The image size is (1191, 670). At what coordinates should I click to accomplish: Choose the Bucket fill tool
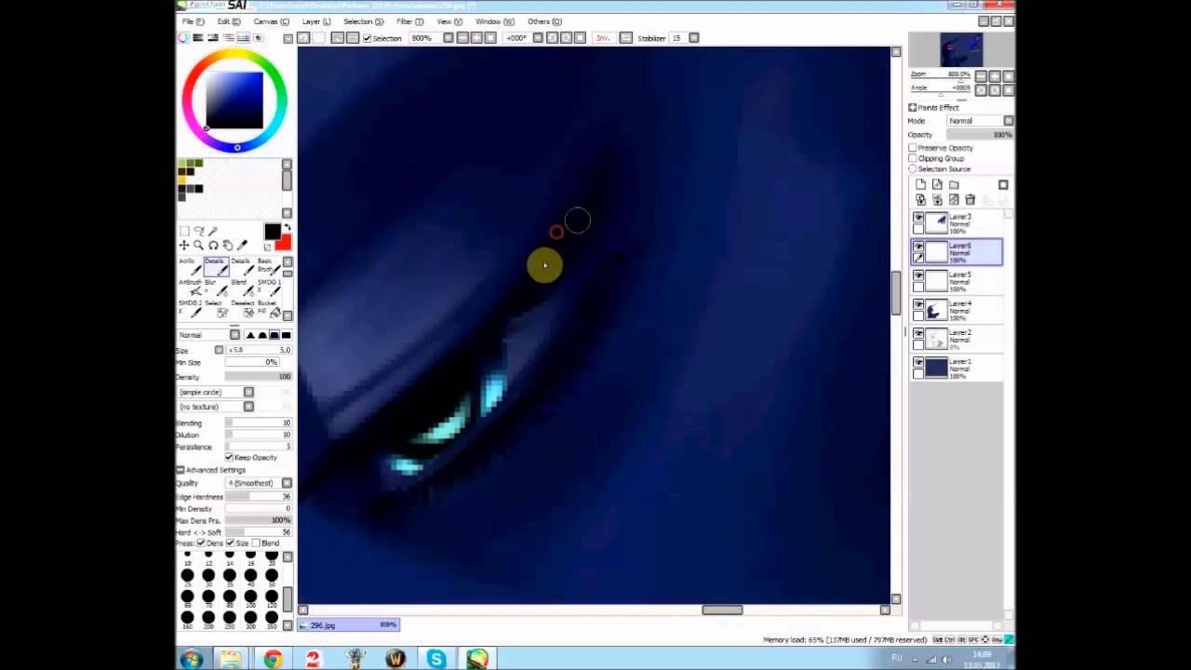click(268, 309)
